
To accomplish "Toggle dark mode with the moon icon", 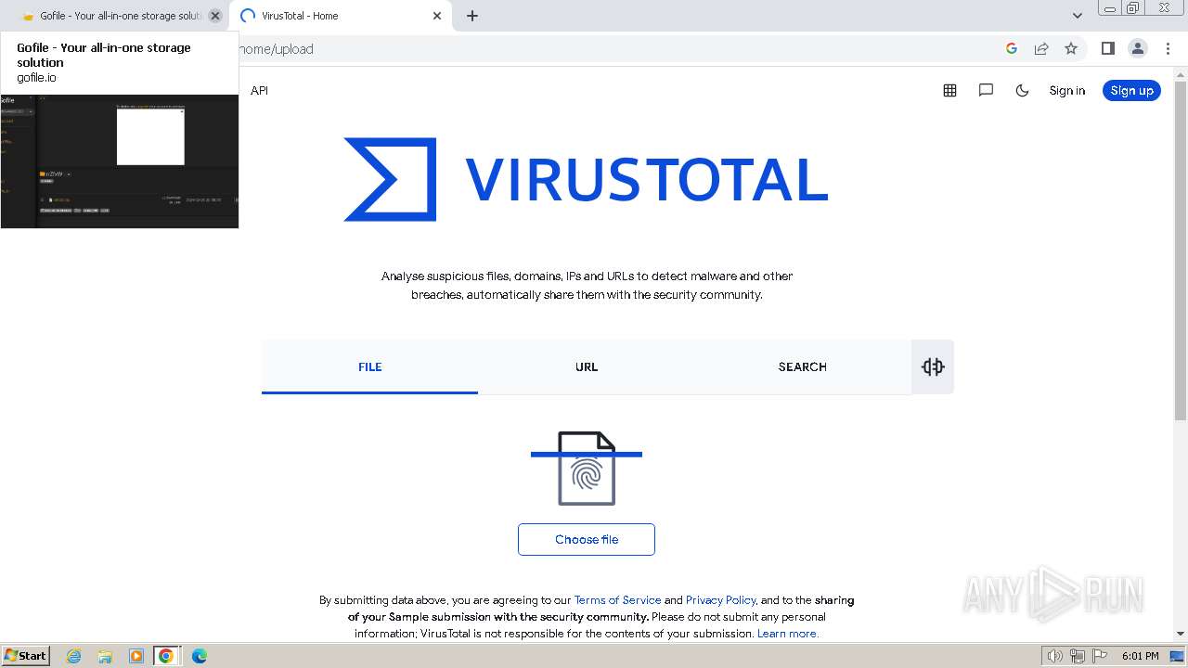I will (1022, 91).
